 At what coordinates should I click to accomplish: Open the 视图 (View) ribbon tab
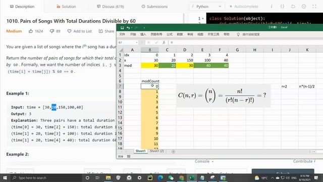tap(200, 34)
